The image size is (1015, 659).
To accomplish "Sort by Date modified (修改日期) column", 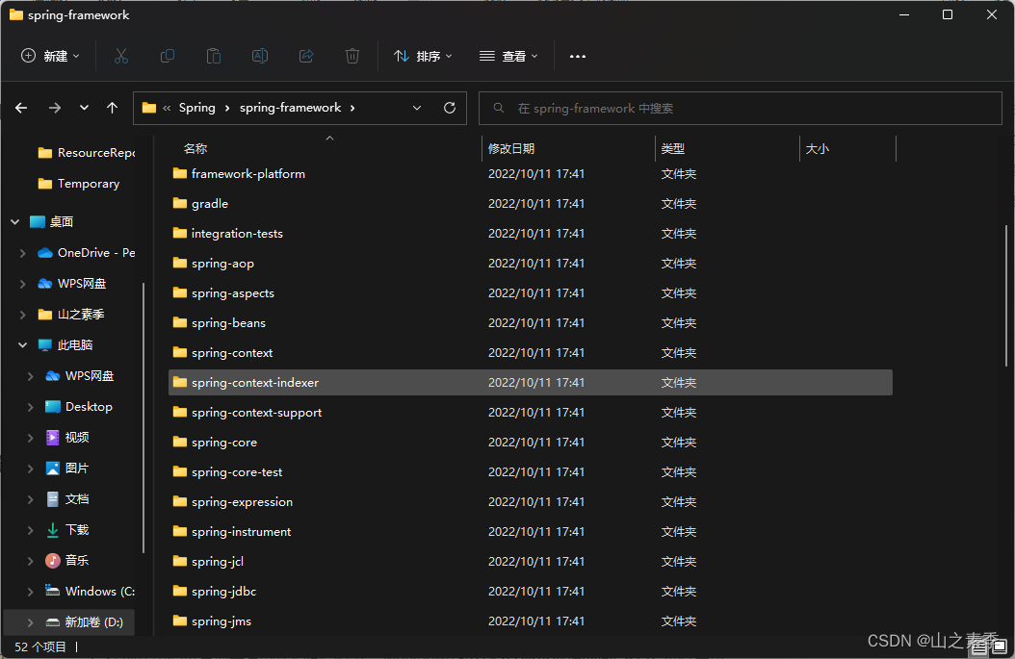I will (x=510, y=149).
